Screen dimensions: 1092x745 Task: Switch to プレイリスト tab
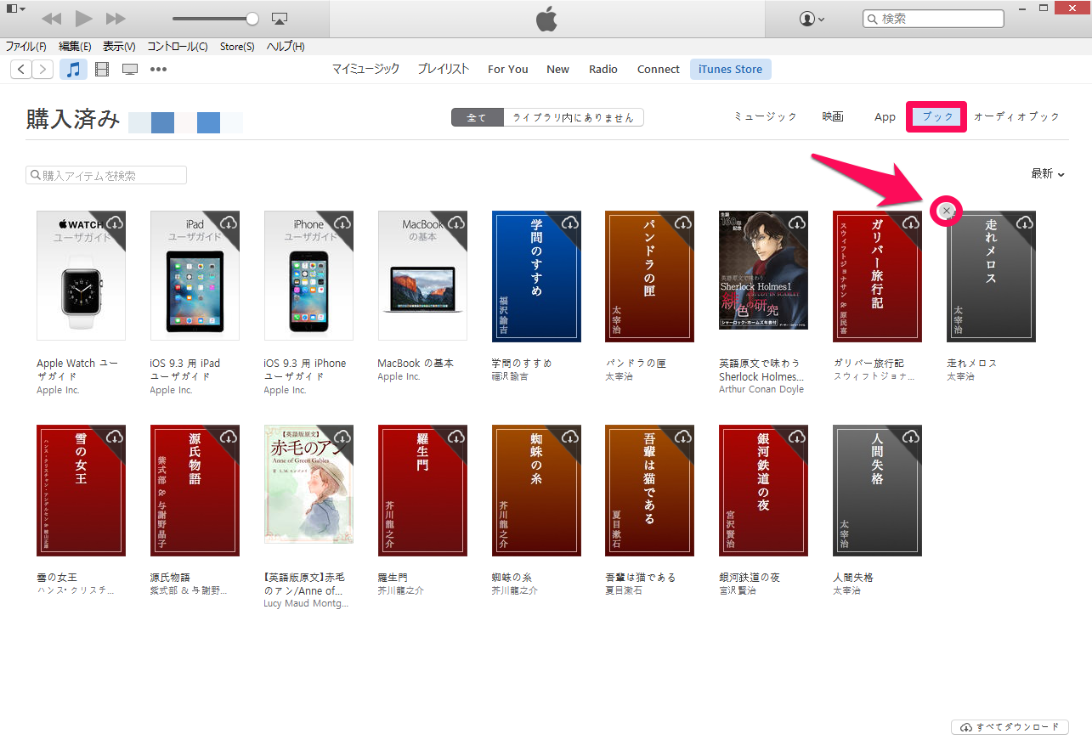[443, 70]
